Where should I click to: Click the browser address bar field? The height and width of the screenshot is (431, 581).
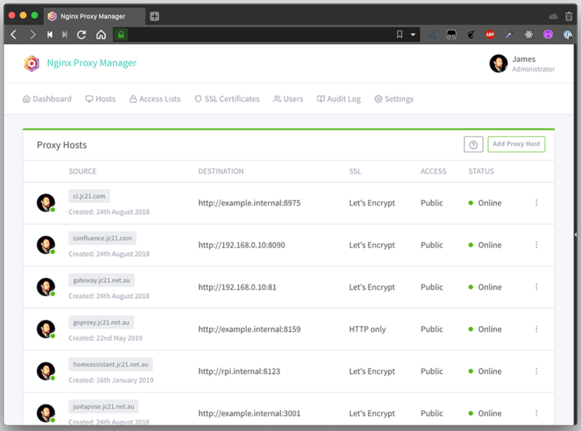[258, 34]
